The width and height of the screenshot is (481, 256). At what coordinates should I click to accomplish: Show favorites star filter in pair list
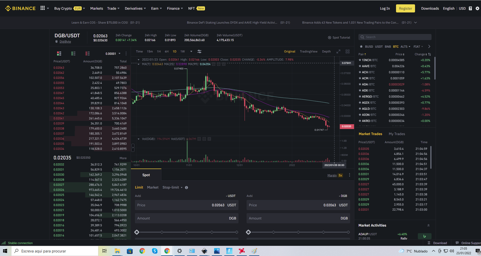coord(362,47)
